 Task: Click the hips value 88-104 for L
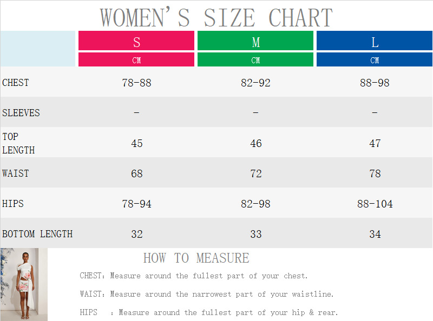(x=375, y=204)
